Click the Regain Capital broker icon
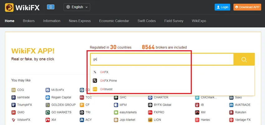Viewport: 265px width, 125px height. [x=48, y=97]
